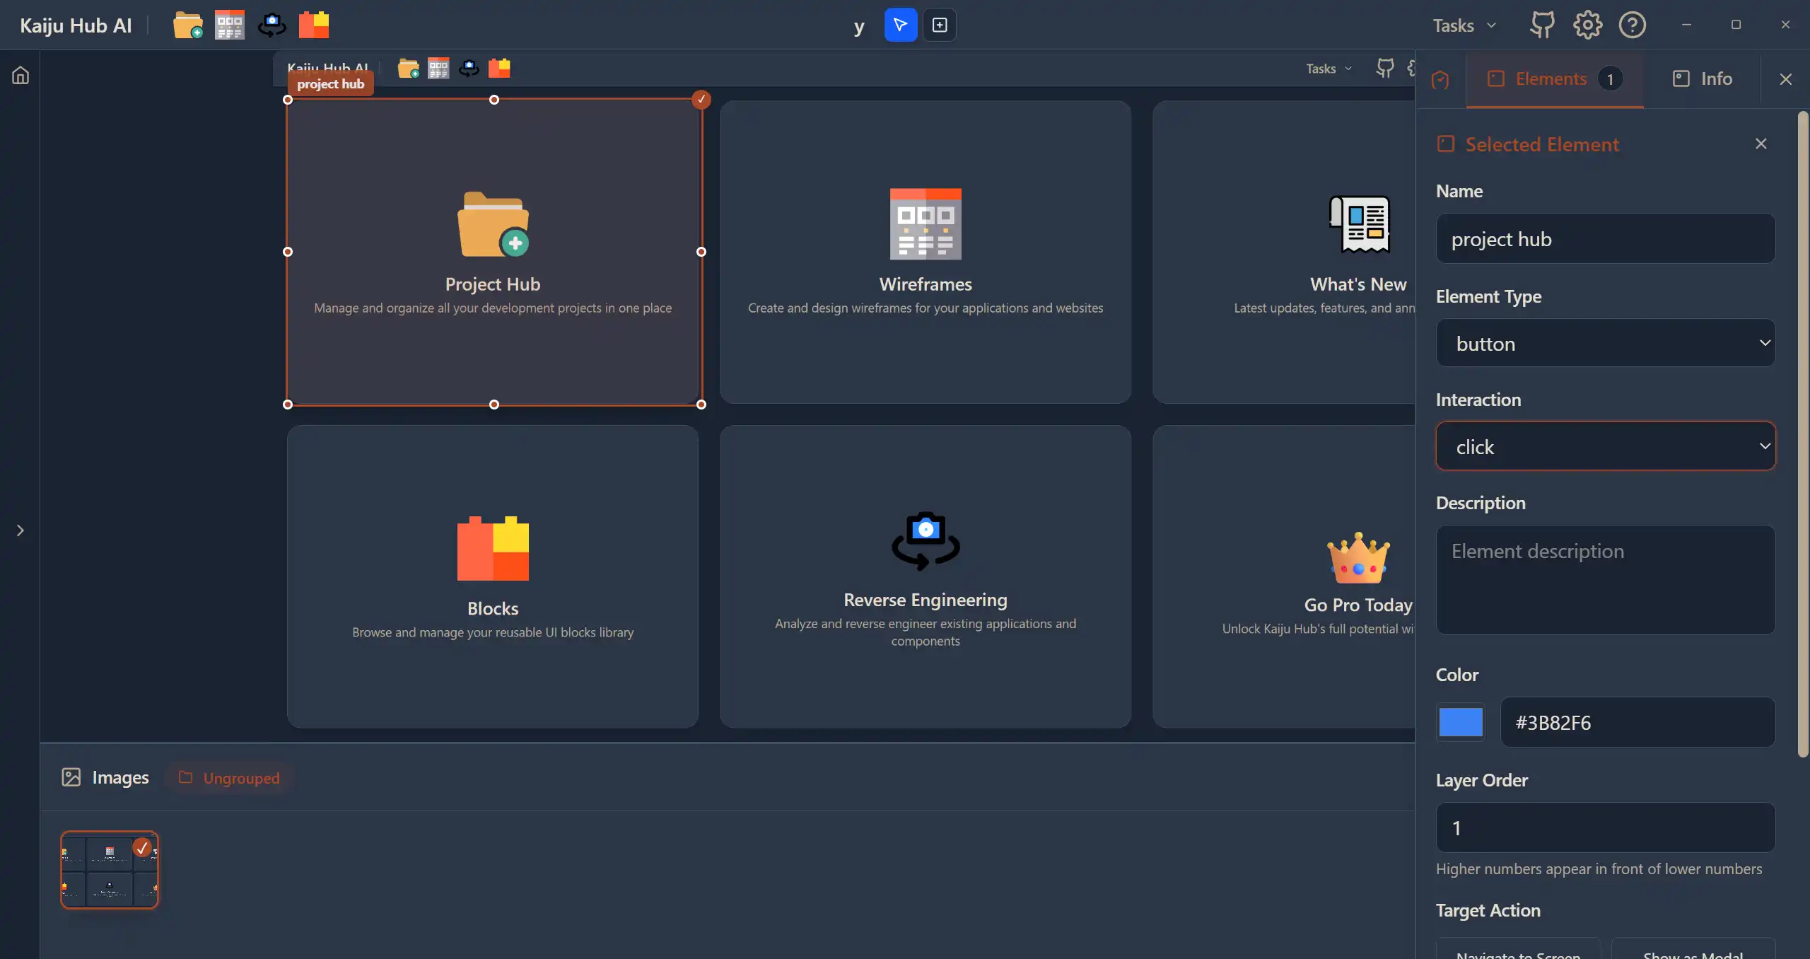Screen dimensions: 1810x959
Task: Click the 'Higher numbers appear in front' hint
Action: point(1599,868)
